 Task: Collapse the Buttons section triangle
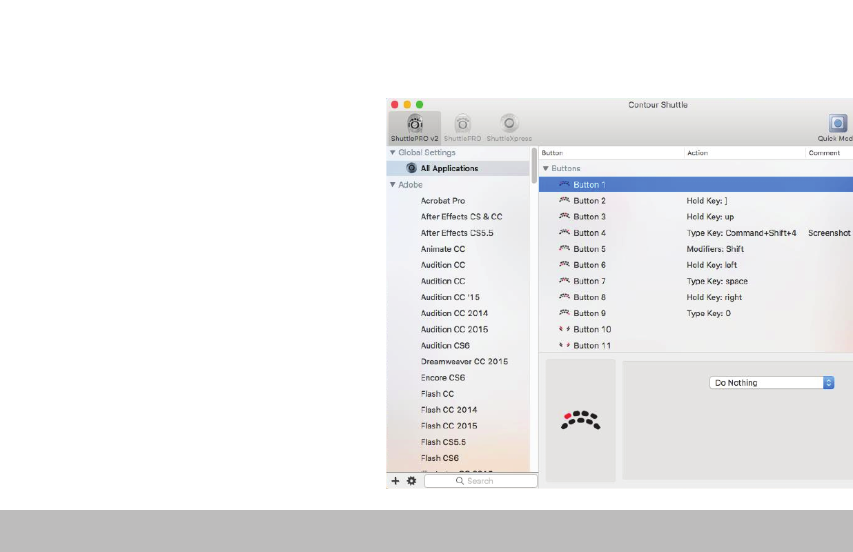pyautogui.click(x=546, y=168)
